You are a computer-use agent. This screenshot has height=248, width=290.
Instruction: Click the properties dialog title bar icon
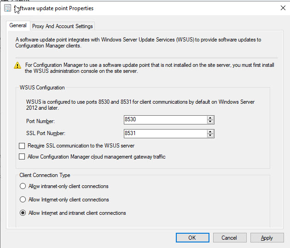(7, 8)
